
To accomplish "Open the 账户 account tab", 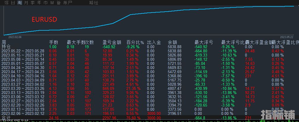I will click(x=67, y=3).
